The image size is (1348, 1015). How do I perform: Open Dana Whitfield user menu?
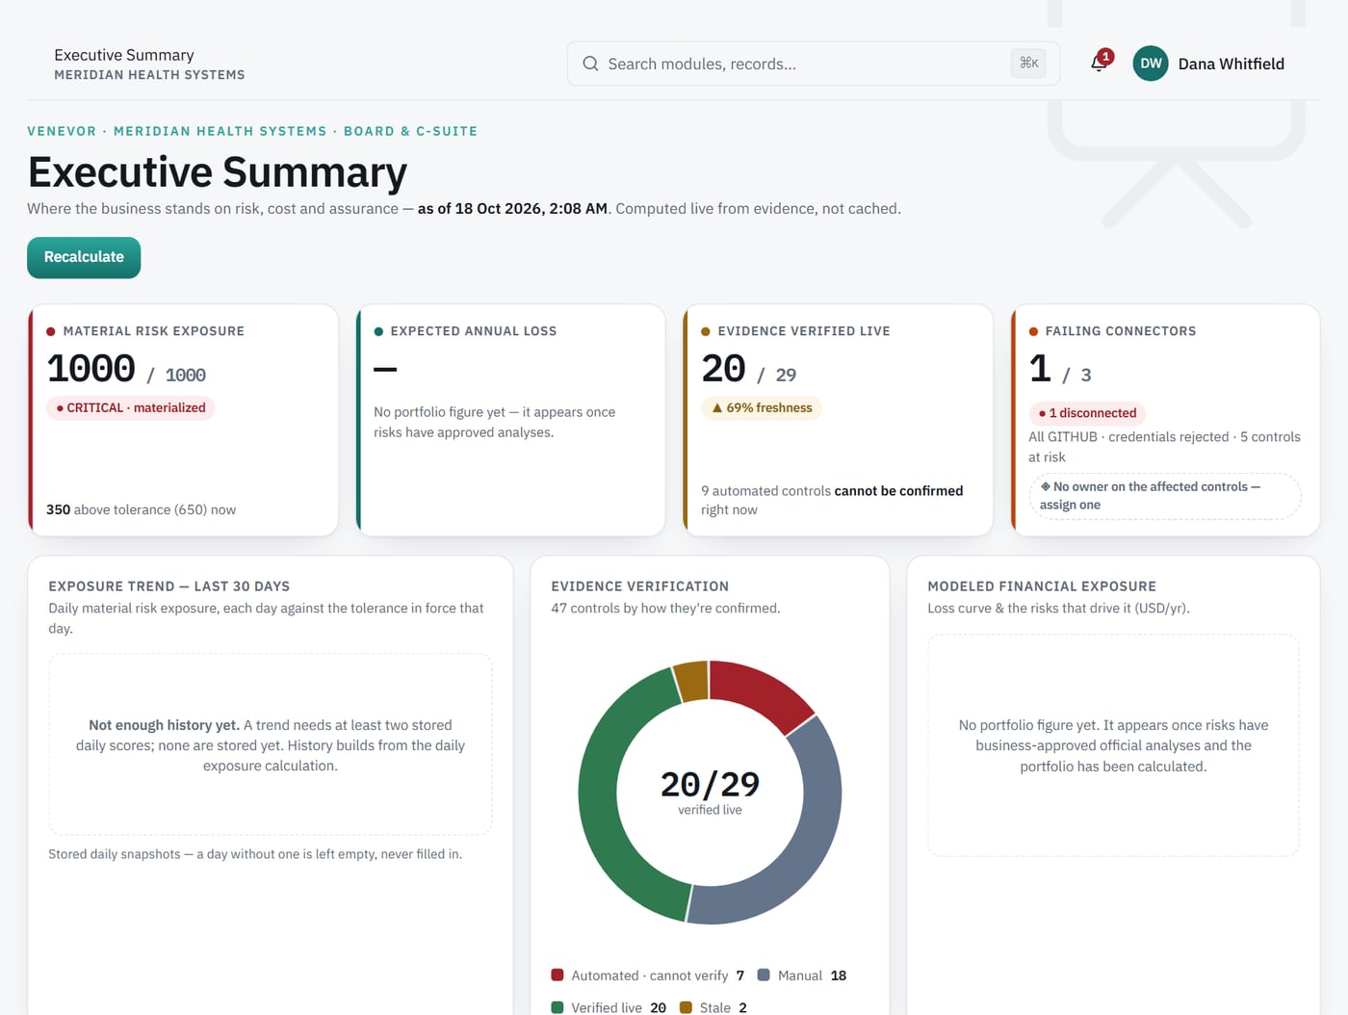(x=1208, y=64)
